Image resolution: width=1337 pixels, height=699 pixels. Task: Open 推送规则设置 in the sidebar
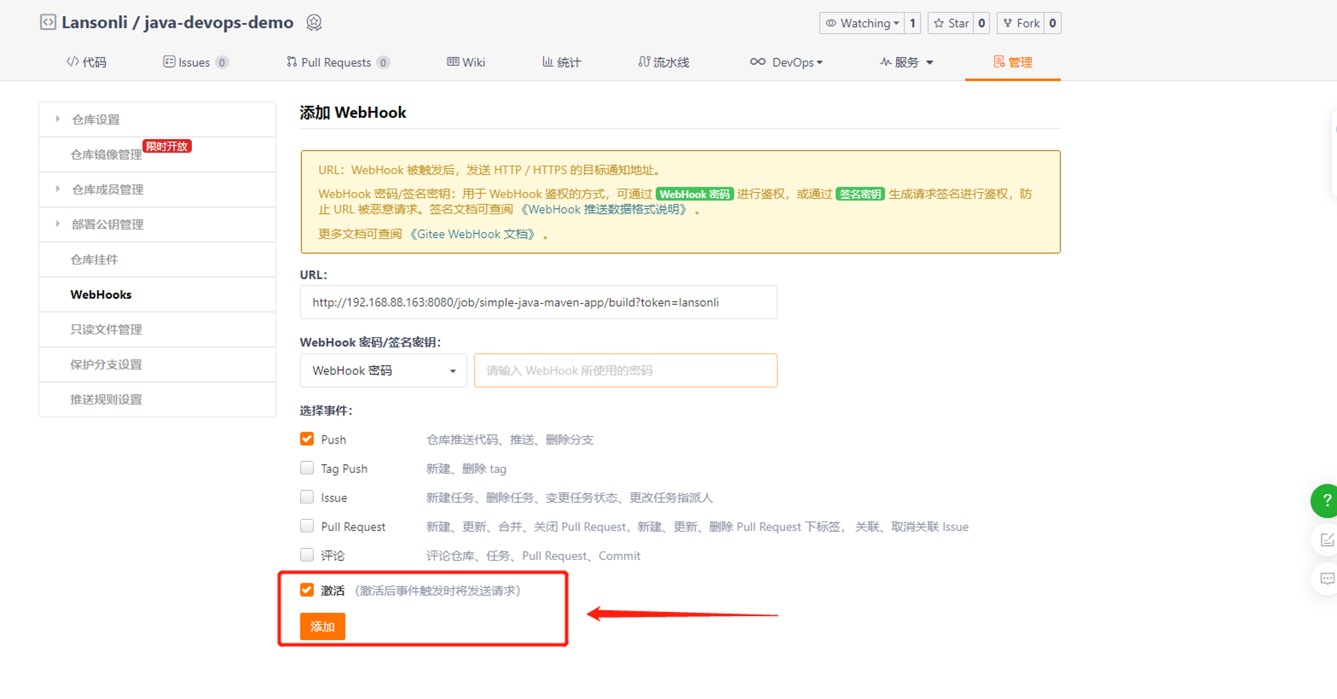tap(158, 399)
